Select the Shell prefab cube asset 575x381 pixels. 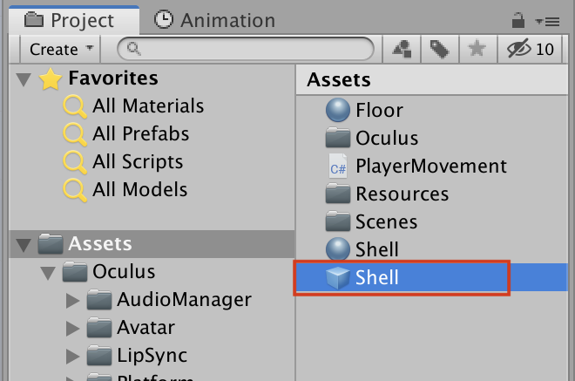[376, 278]
